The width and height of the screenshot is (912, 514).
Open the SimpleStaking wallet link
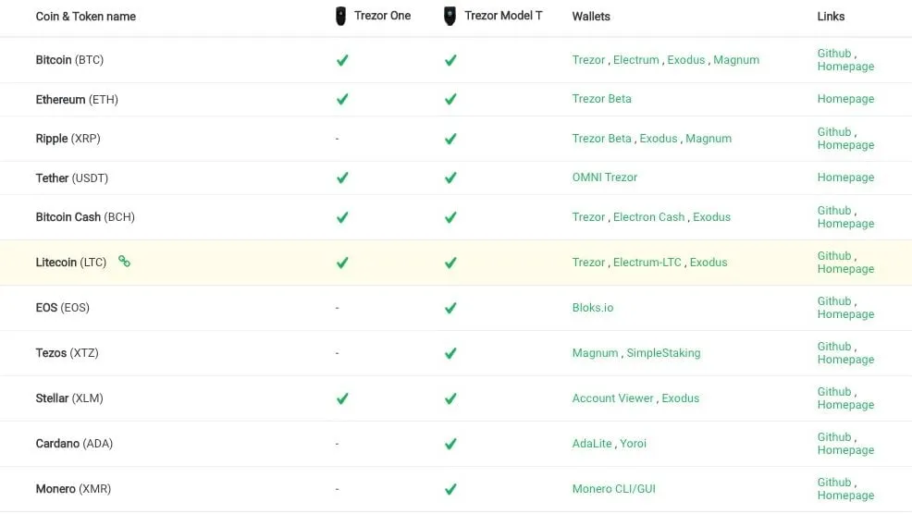[x=663, y=353]
